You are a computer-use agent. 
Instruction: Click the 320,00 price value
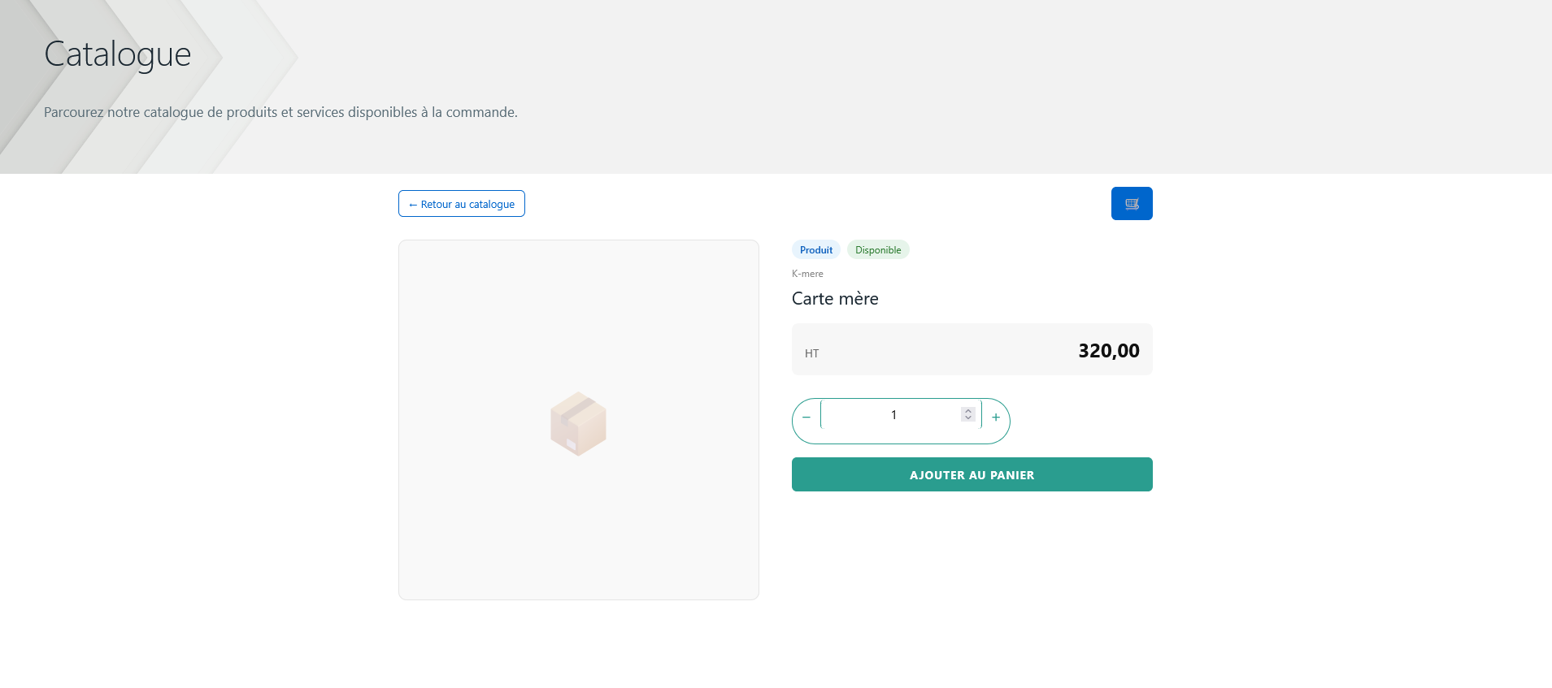coord(1108,351)
